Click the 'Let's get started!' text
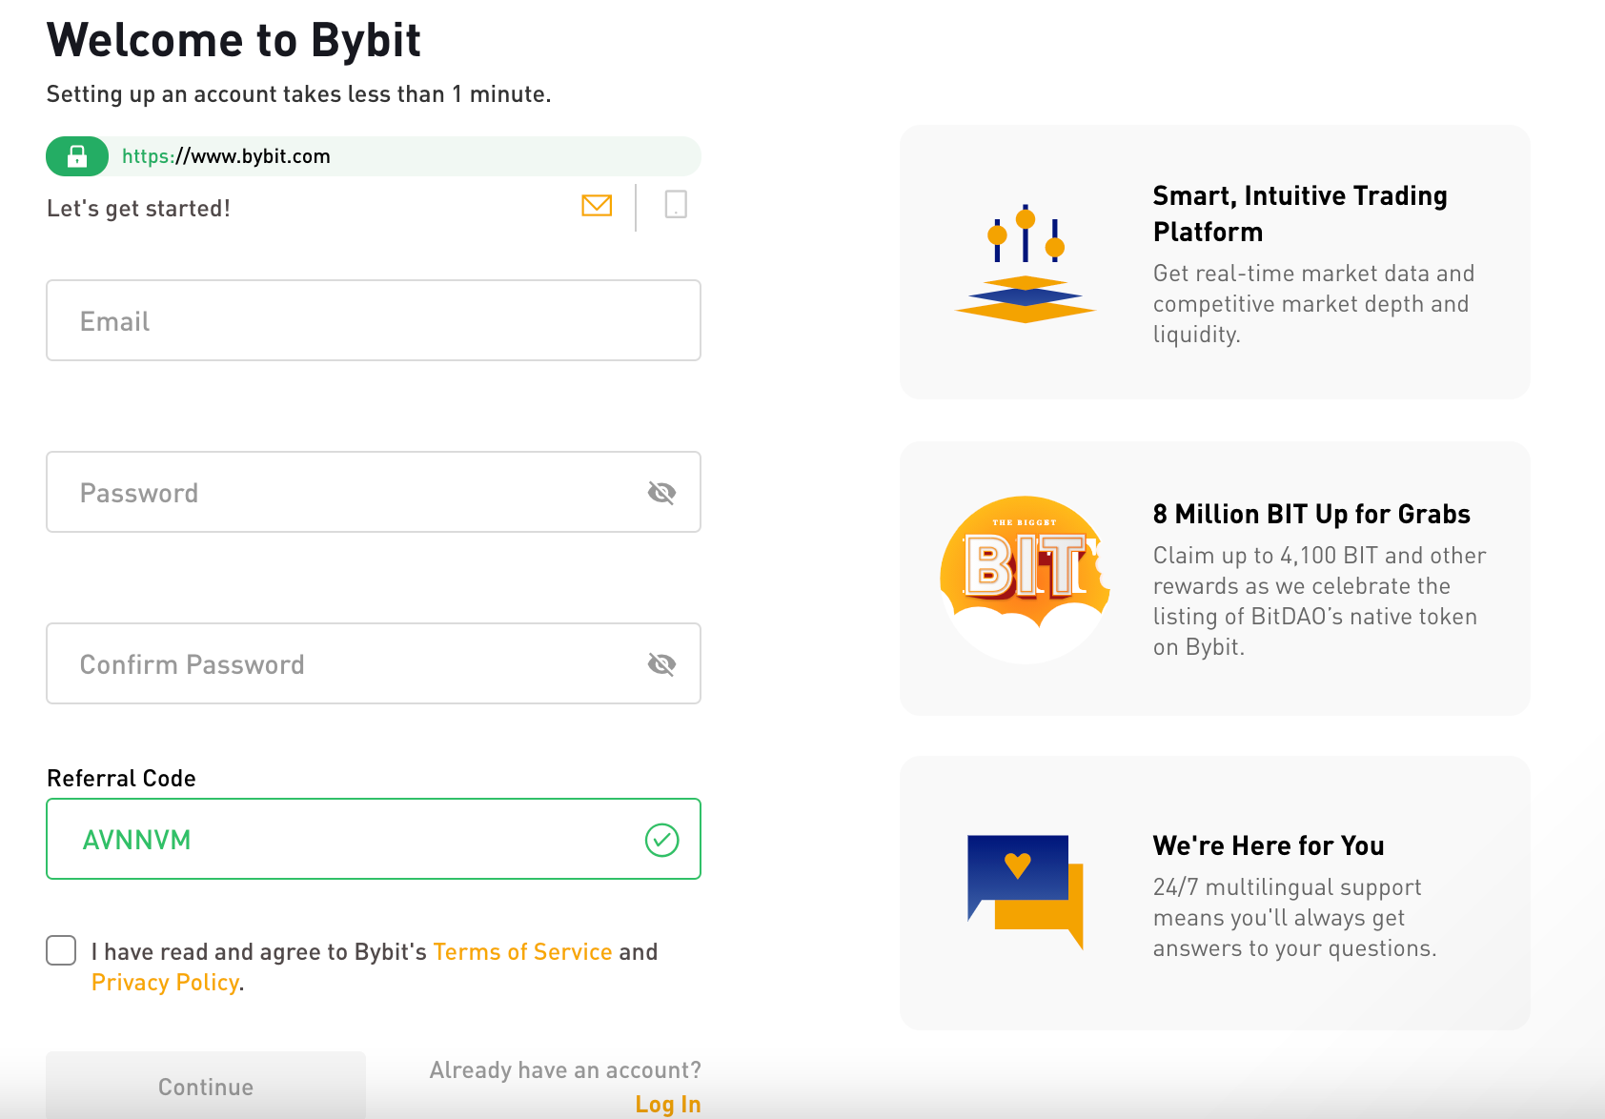The image size is (1605, 1119). click(x=138, y=209)
